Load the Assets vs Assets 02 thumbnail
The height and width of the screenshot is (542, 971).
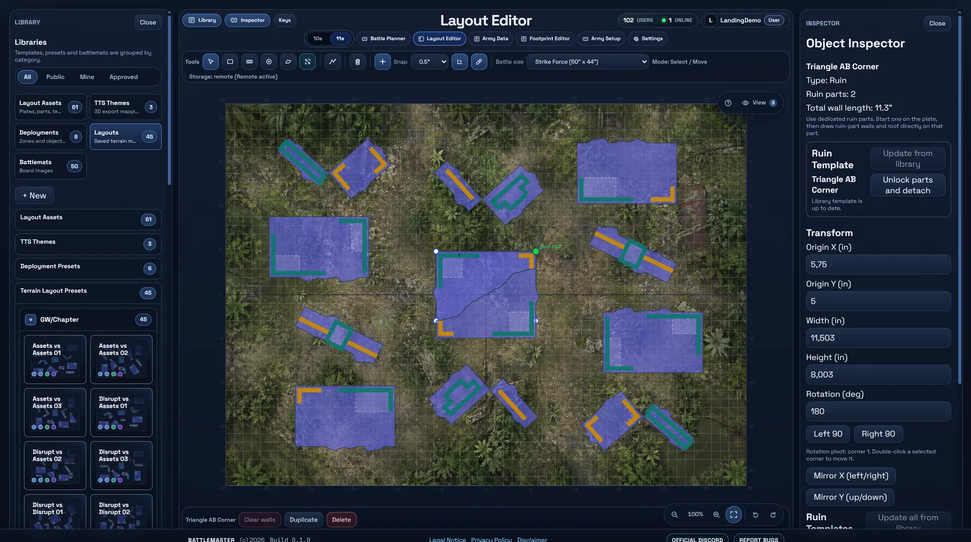tap(121, 359)
